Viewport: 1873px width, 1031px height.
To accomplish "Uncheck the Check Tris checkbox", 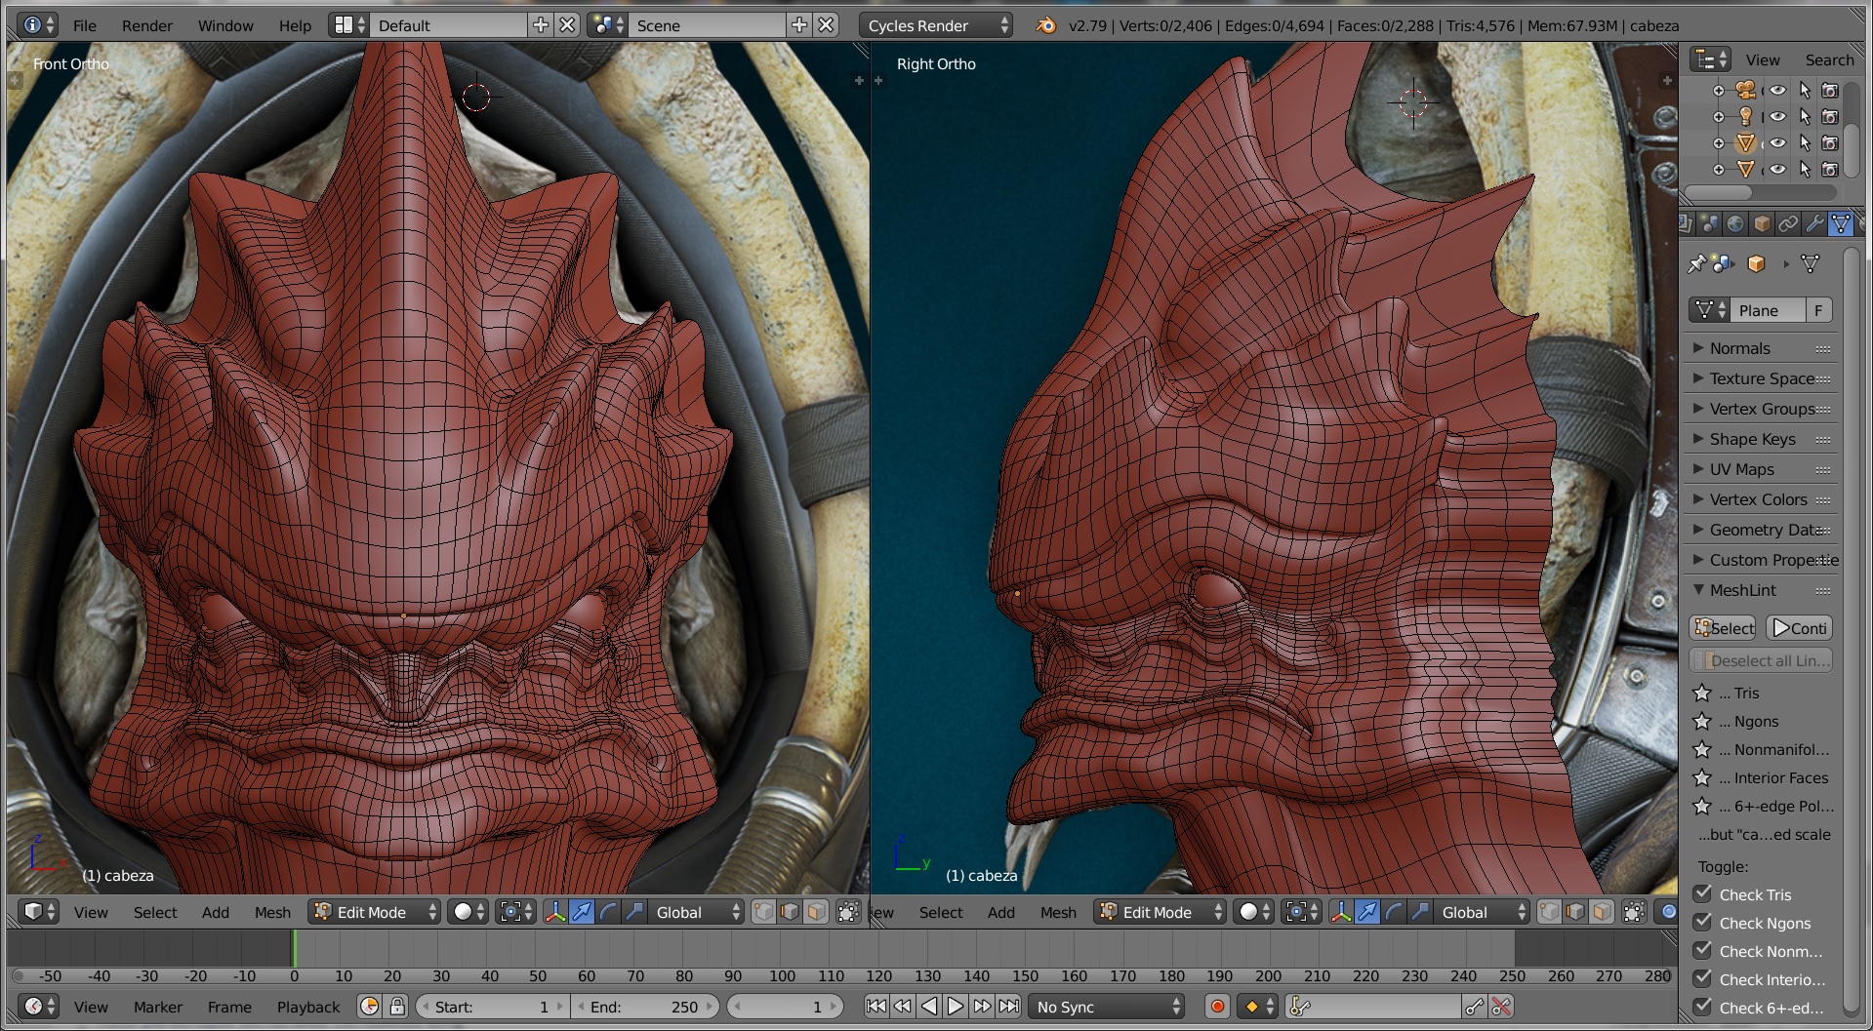I will point(1703,893).
